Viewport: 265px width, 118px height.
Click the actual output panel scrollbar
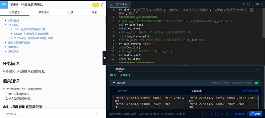[x=258, y=102]
